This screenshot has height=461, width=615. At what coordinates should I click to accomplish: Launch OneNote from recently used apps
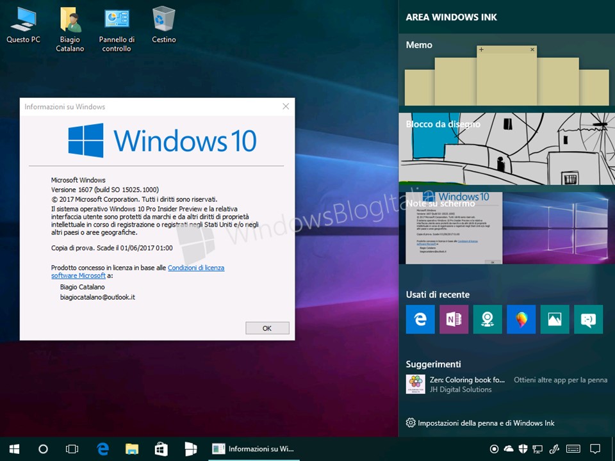pos(454,319)
